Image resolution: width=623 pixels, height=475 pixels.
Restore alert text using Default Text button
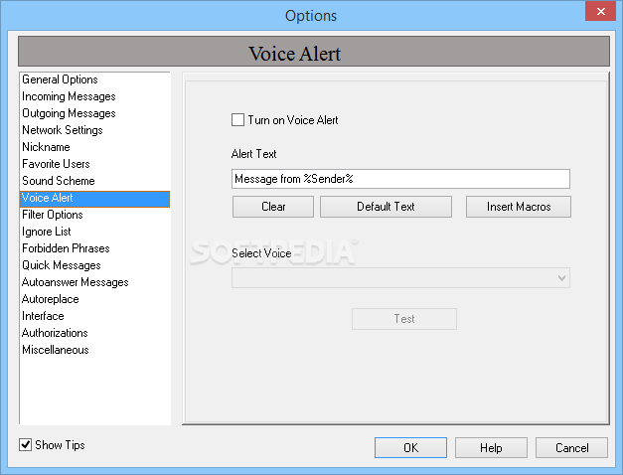[386, 207]
